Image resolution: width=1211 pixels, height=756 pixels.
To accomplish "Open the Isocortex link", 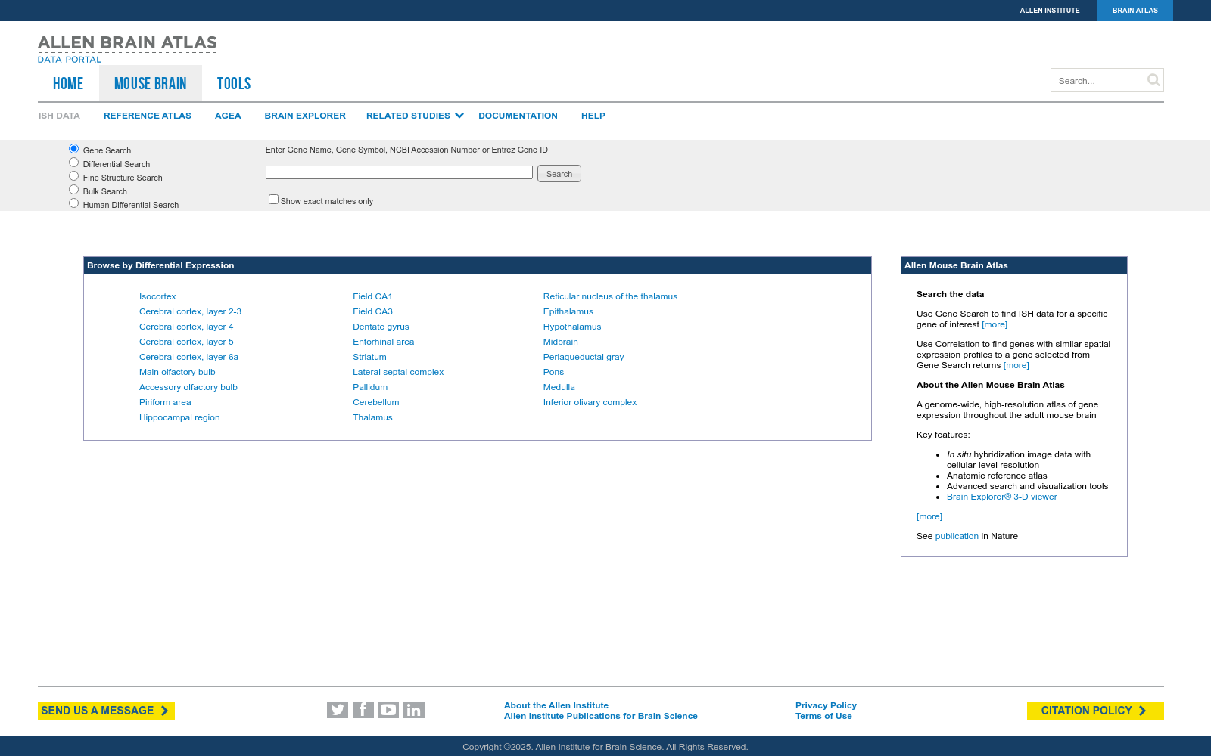I will coord(157,296).
